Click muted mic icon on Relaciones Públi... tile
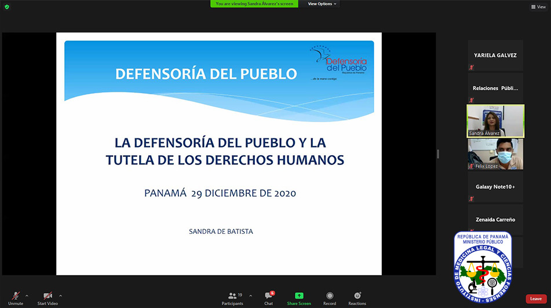The image size is (551, 308). (x=472, y=100)
